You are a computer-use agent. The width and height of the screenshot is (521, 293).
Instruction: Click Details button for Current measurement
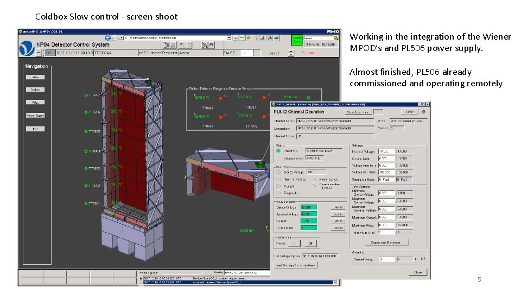coord(338,221)
